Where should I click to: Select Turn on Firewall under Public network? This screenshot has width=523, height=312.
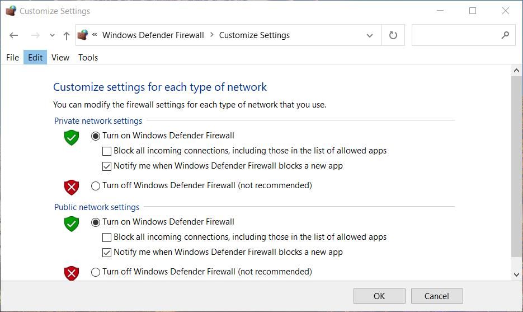pyautogui.click(x=96, y=222)
